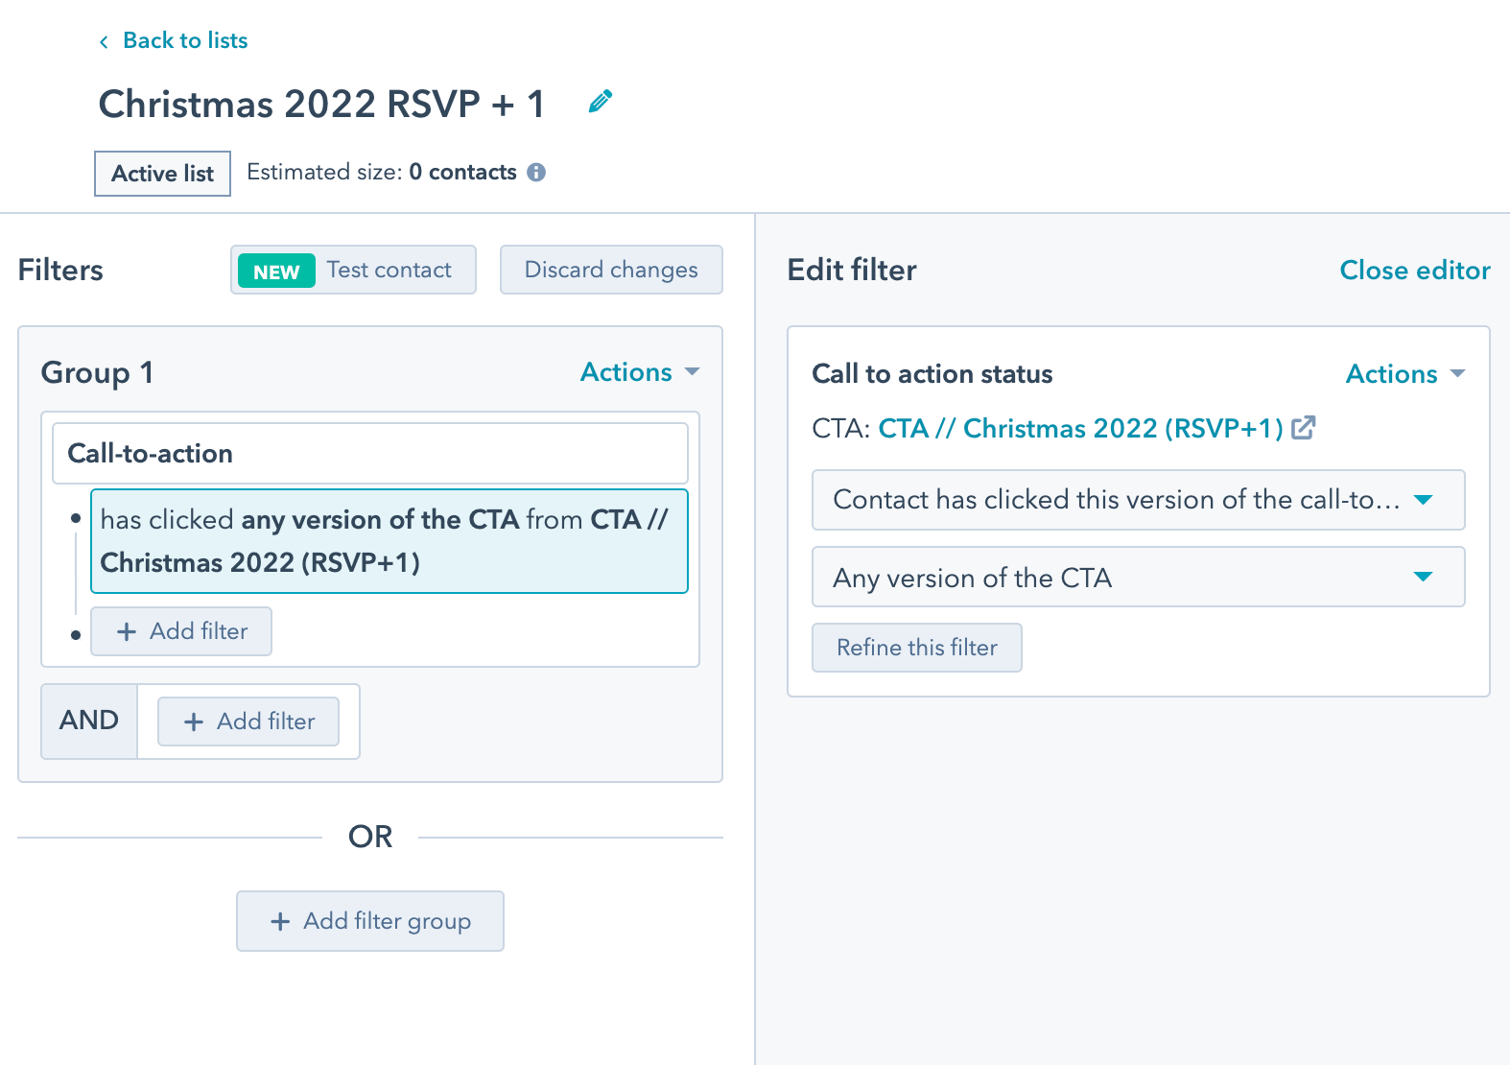The height and width of the screenshot is (1065, 1510).
Task: Select the highlighted 'has clicked any version' filter
Action: pyautogui.click(x=389, y=541)
